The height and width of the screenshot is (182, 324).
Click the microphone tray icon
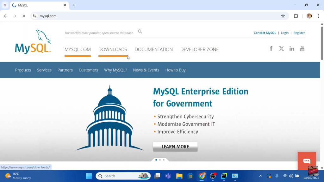(x=277, y=176)
